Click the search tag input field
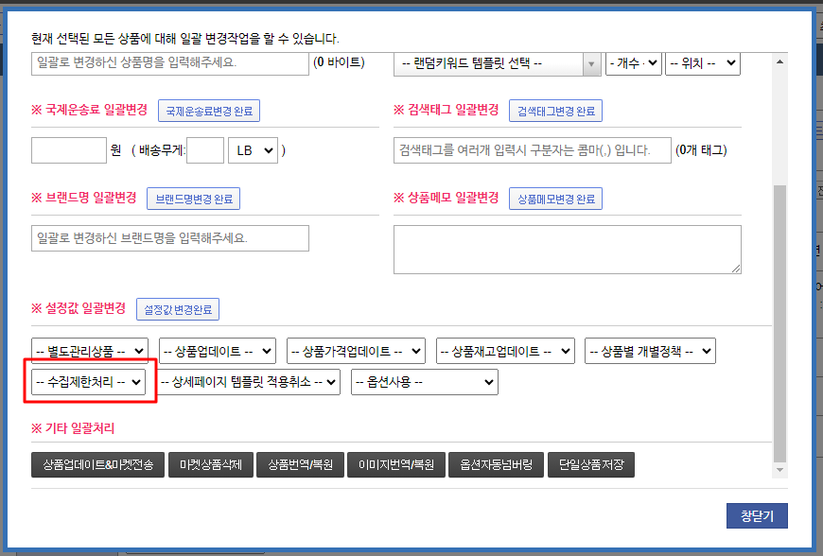 point(532,150)
